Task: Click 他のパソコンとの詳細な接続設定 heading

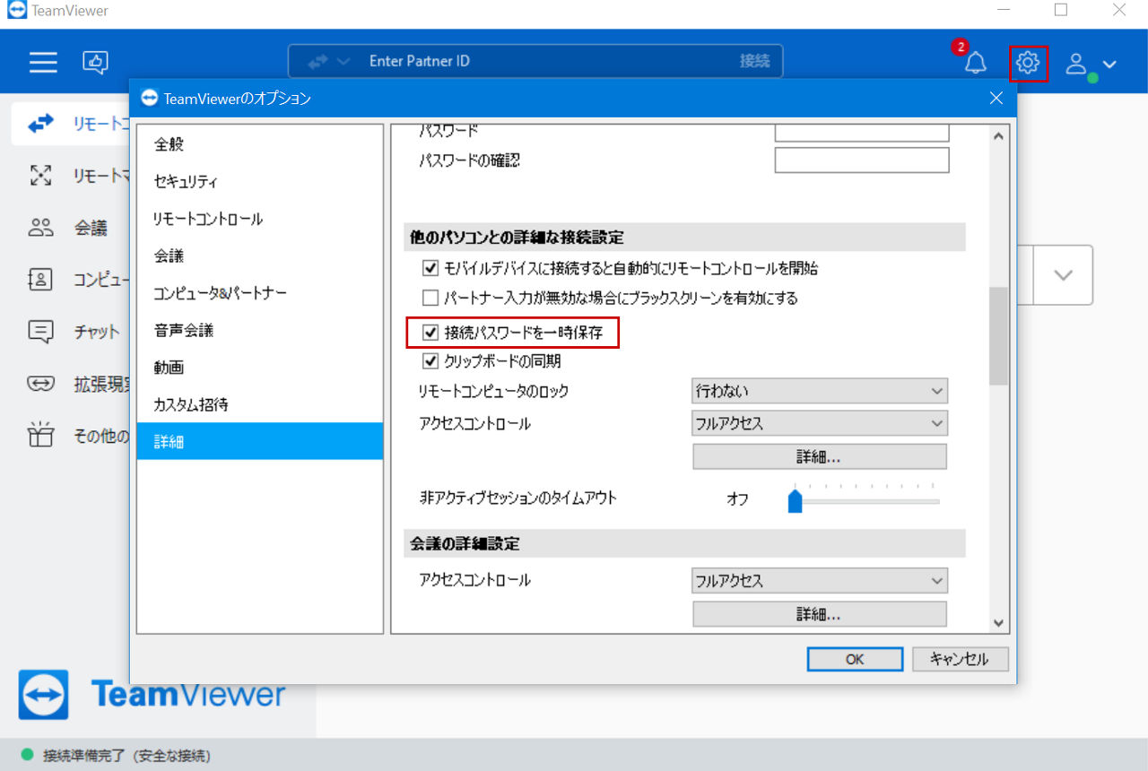Action: pyautogui.click(x=517, y=238)
